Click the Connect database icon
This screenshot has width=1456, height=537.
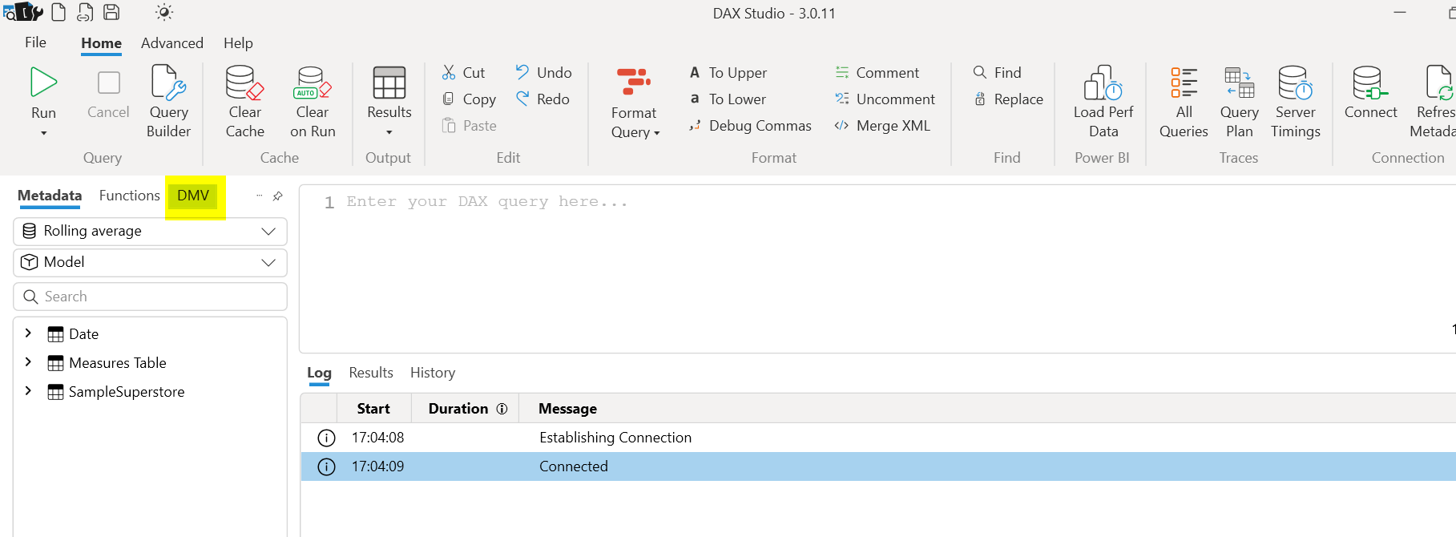[1369, 83]
